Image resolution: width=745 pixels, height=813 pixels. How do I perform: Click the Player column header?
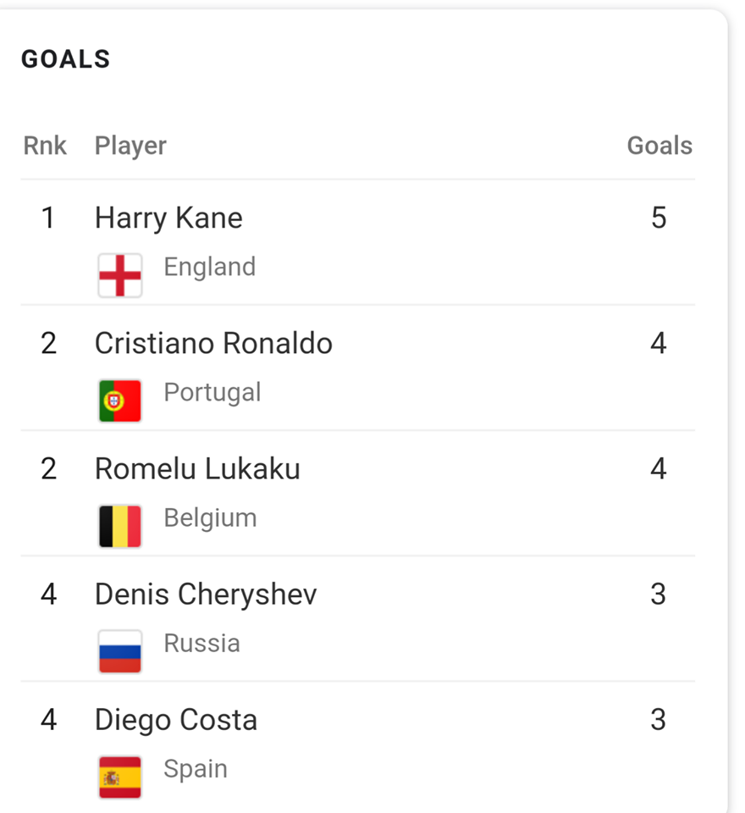pos(130,147)
